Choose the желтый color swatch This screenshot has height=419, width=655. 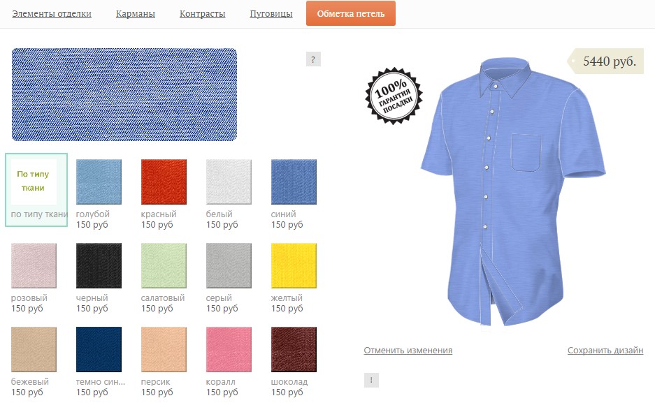(294, 266)
